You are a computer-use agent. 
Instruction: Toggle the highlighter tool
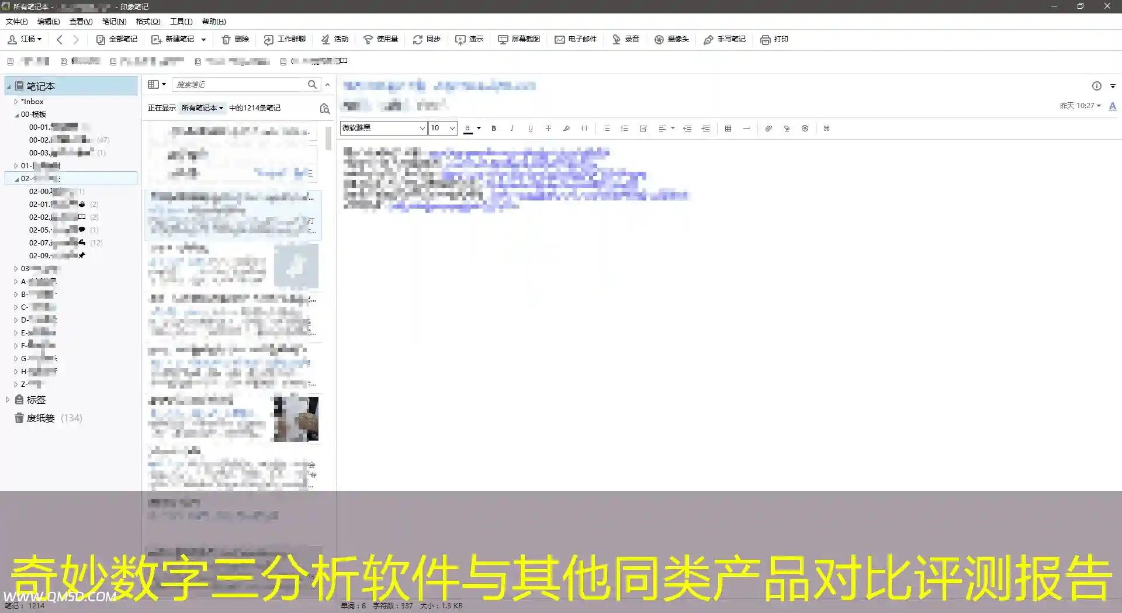(566, 129)
